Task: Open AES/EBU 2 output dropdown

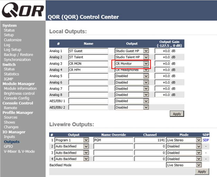Action: pos(132,107)
